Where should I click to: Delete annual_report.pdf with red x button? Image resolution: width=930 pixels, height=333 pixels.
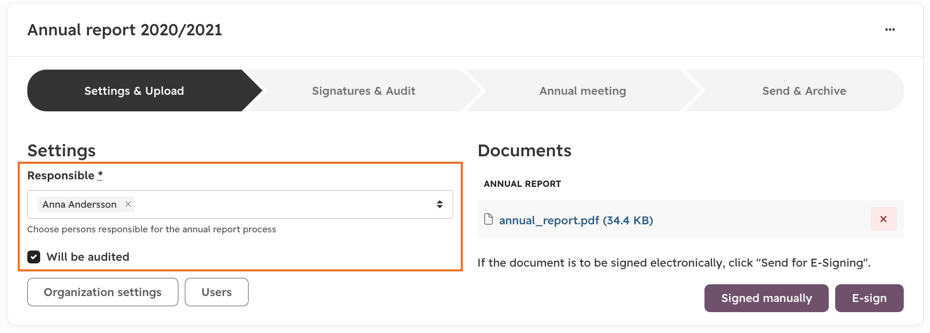883,219
